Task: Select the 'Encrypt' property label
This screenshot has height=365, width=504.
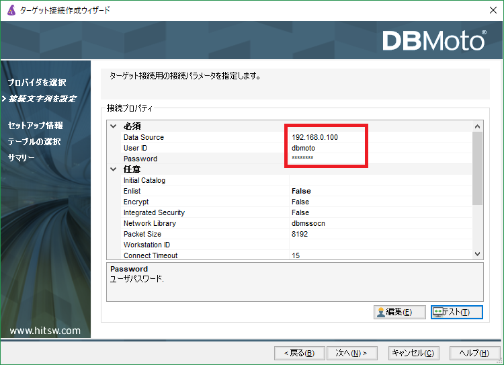Action: coord(136,202)
